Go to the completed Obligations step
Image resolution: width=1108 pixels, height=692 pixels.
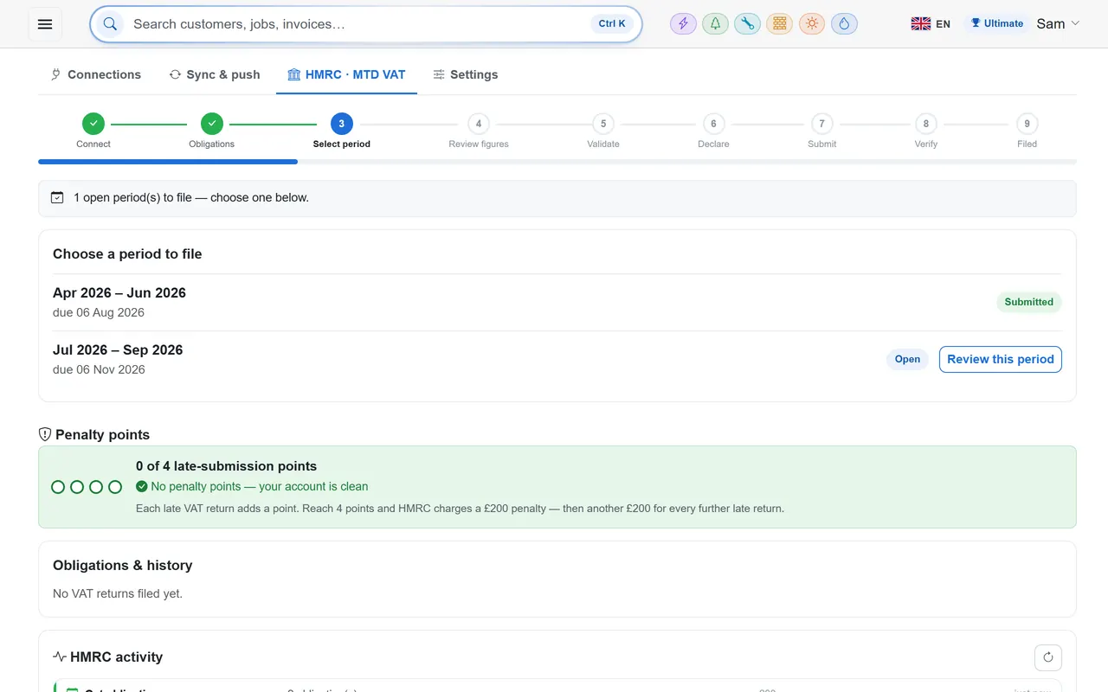click(211, 124)
